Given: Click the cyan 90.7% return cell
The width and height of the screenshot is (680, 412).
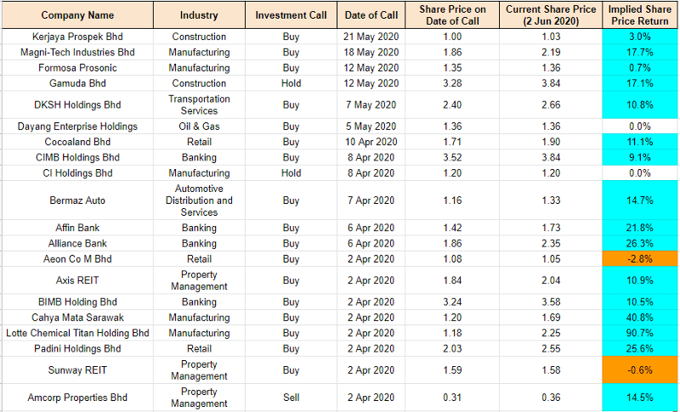Looking at the screenshot, I should (x=640, y=333).
